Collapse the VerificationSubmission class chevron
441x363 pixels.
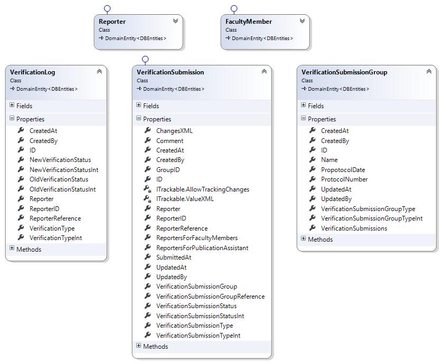[264, 71]
